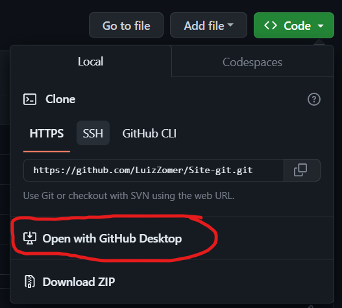The width and height of the screenshot is (342, 308).
Task: Open the Add file menu button
Action: tap(208, 25)
